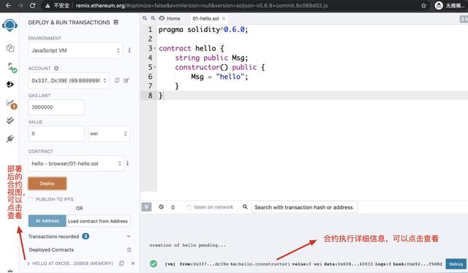The image size is (468, 273).
Task: Open the Analysis sidebar icon with badge
Action: tap(11, 104)
